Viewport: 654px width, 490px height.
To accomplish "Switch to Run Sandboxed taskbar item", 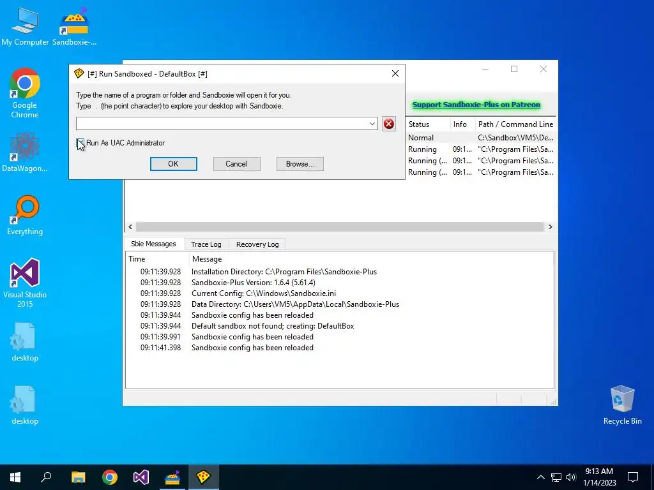I will click(x=204, y=477).
